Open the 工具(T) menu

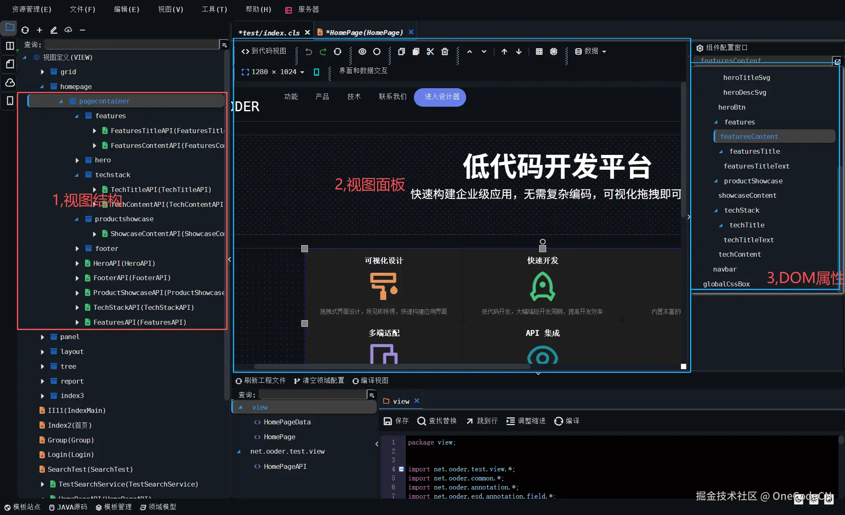coord(214,9)
